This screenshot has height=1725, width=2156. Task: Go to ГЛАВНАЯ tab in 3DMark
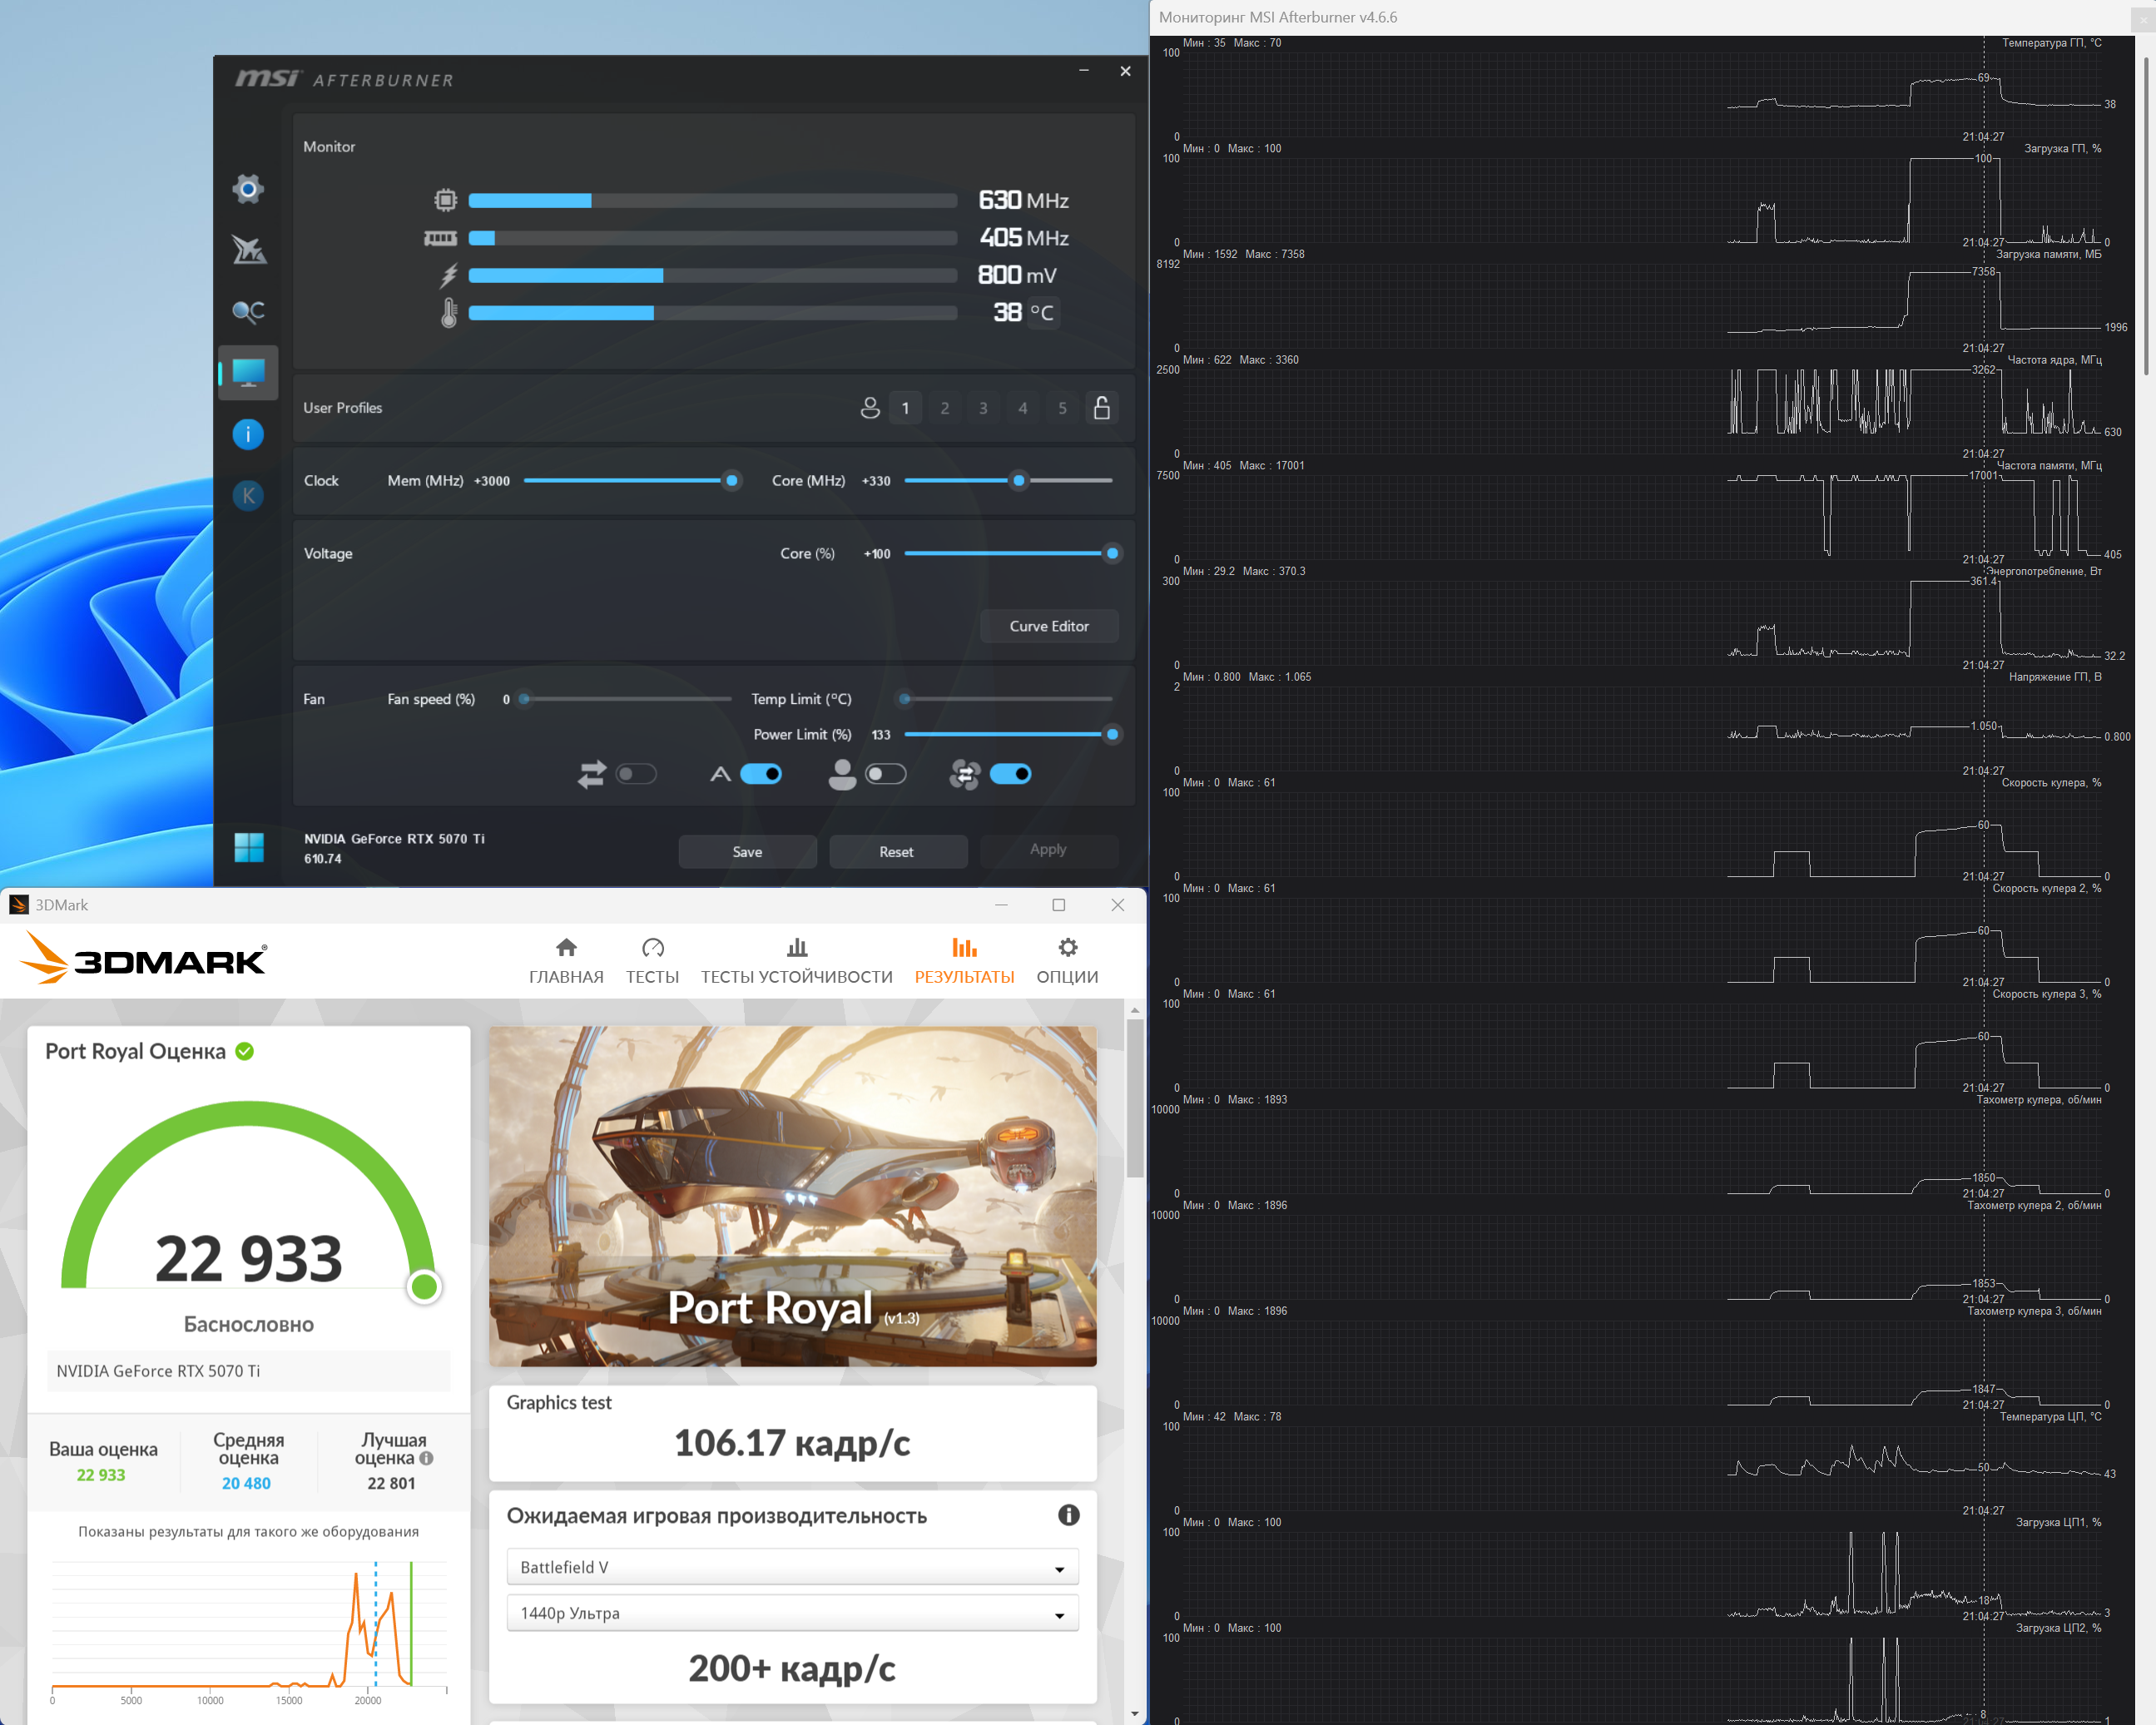pos(566,961)
